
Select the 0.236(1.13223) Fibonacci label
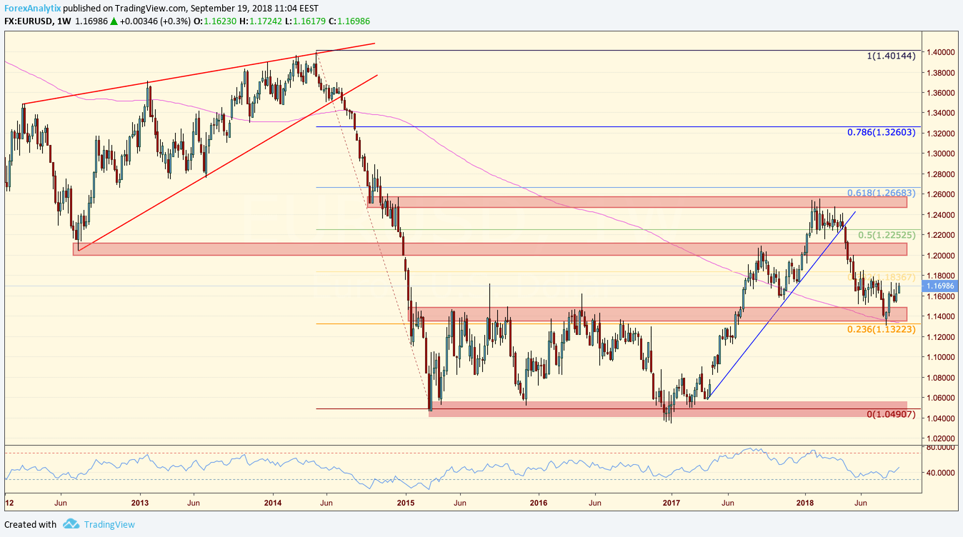(882, 329)
